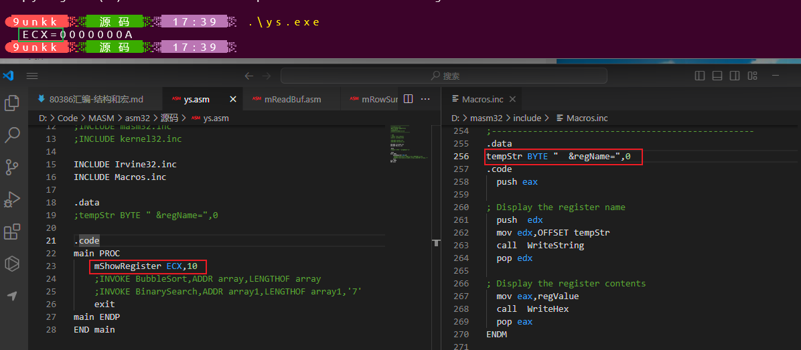Switch to the mRowSum tab
Screen dimensions: 801x350
pyautogui.click(x=369, y=99)
